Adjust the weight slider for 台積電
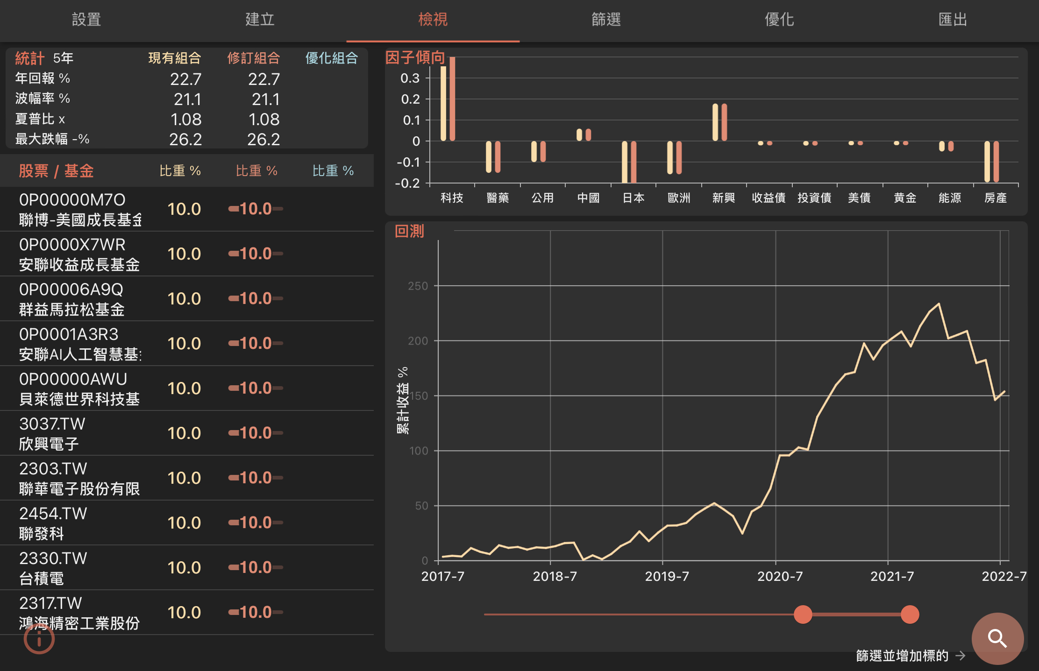The image size is (1039, 671). (255, 567)
